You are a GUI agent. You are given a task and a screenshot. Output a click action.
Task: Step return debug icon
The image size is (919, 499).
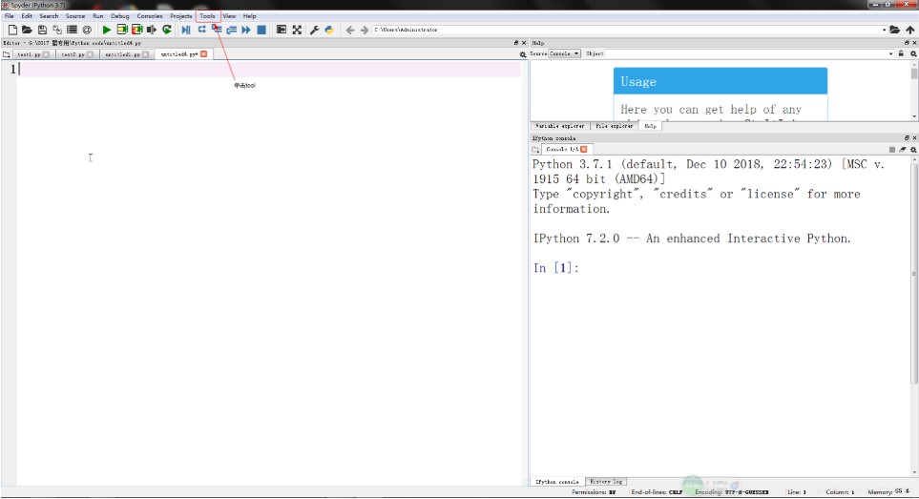232,30
